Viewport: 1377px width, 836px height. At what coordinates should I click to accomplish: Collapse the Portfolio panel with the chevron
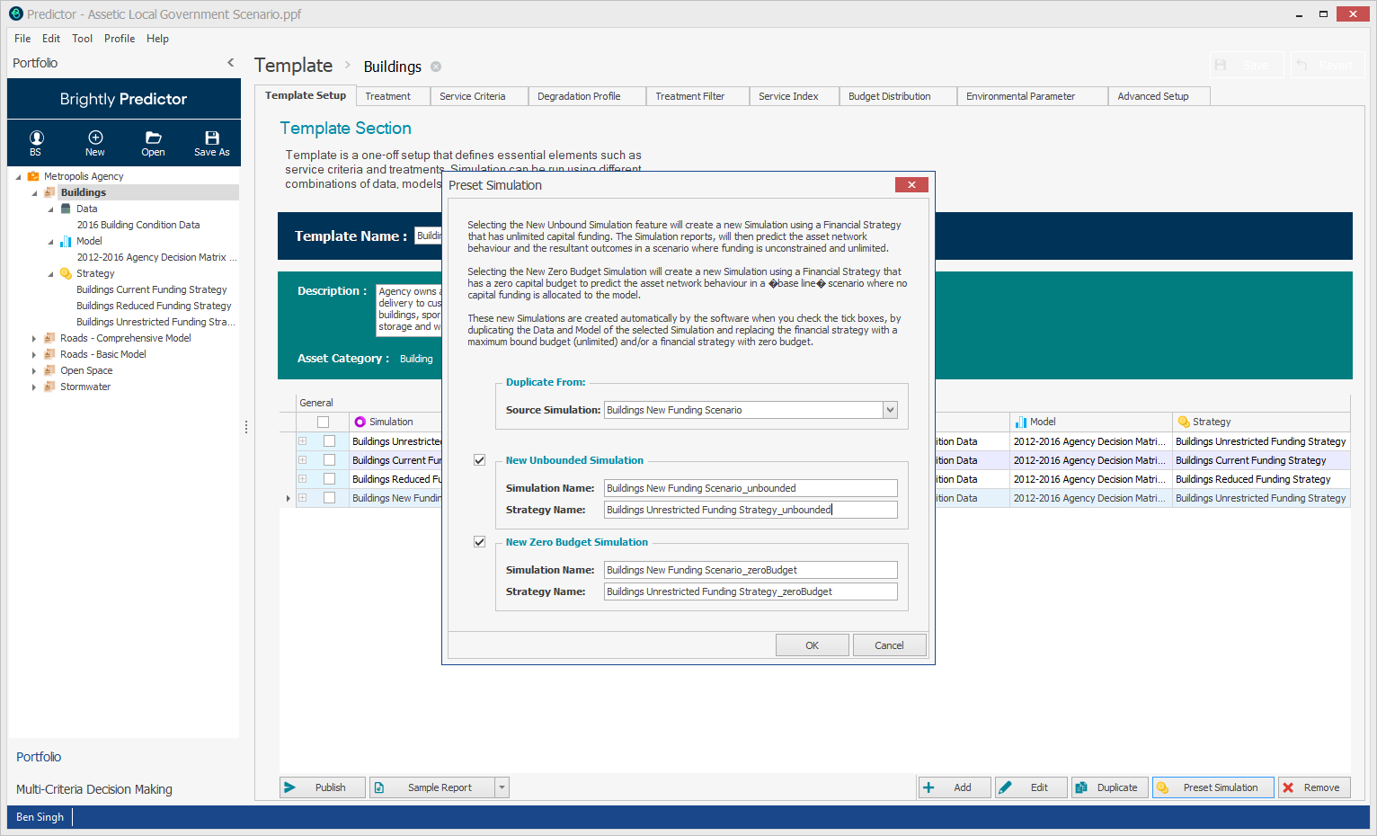(x=231, y=63)
